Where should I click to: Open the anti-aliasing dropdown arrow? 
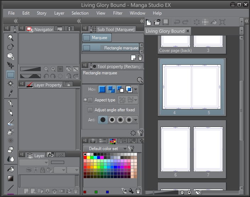tap(135, 120)
